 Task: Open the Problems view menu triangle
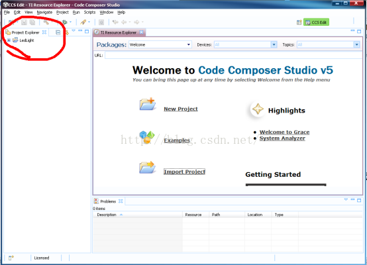click(x=346, y=199)
